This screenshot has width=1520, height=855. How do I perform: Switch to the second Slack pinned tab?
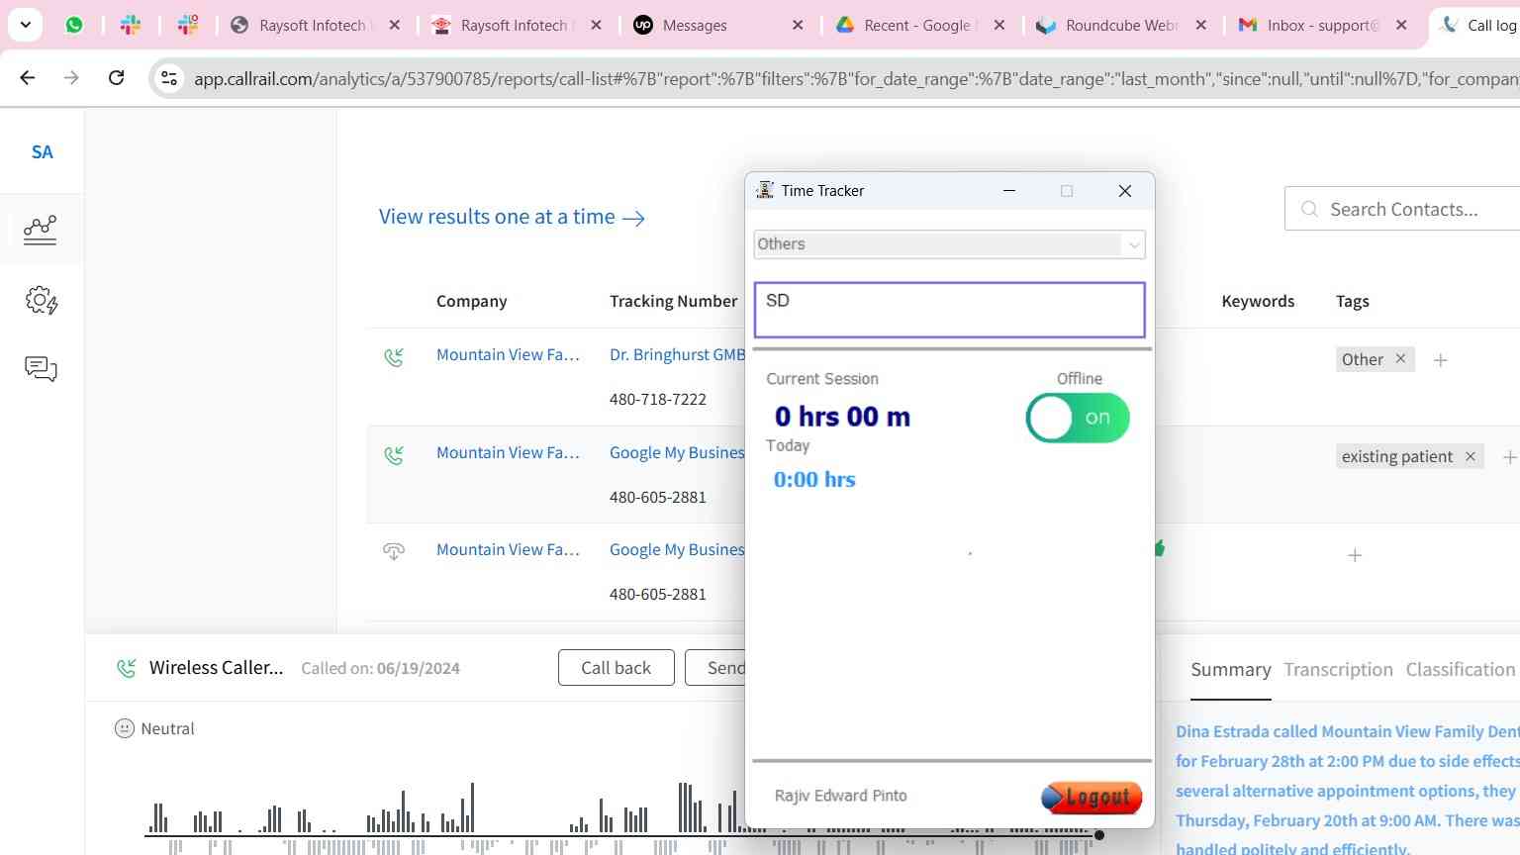click(x=188, y=25)
